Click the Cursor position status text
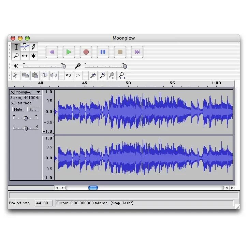Viewport: 248px width, 248px height. pos(82,203)
